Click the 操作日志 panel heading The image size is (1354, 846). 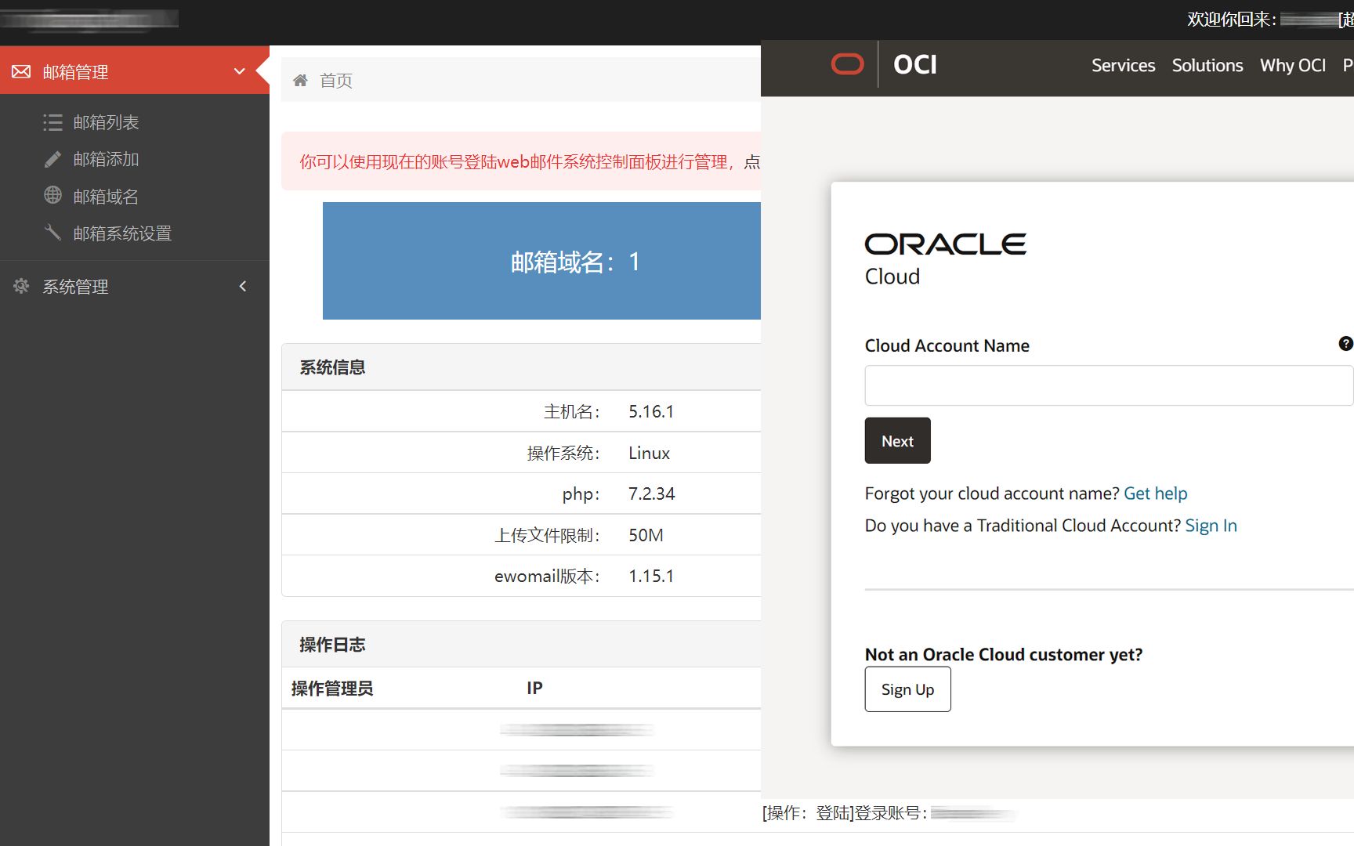(332, 645)
